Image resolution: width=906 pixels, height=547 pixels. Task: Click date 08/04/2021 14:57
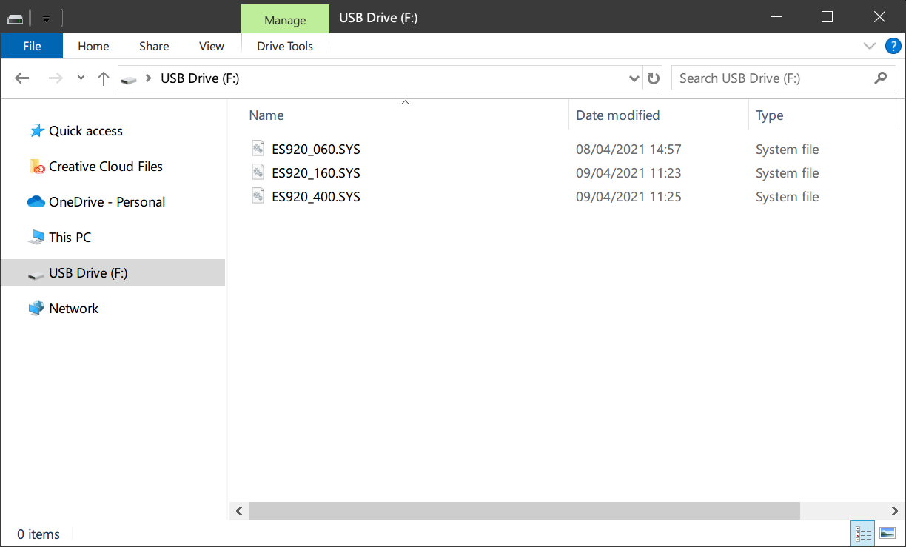(628, 150)
